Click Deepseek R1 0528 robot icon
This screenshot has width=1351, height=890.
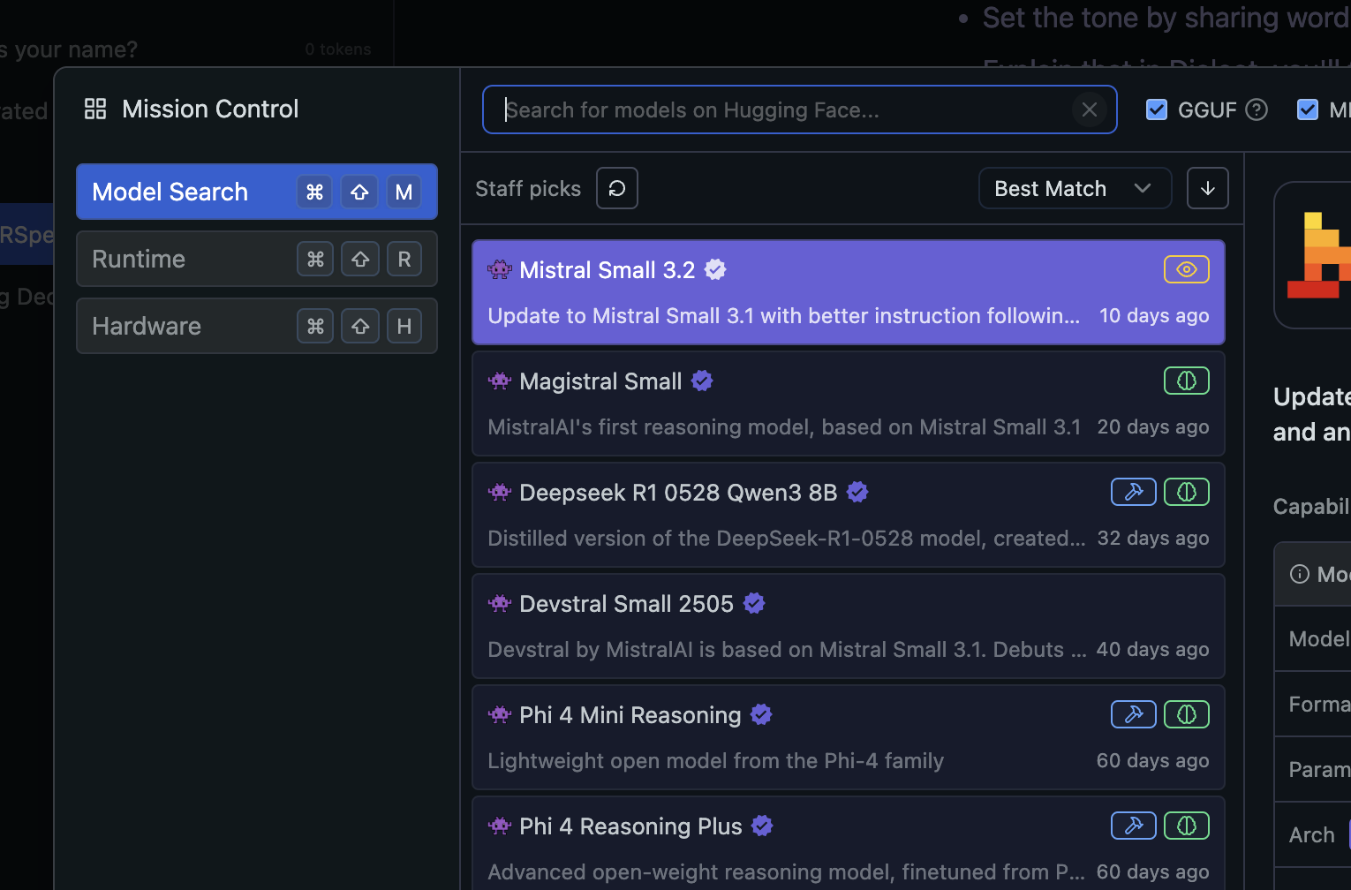point(500,492)
